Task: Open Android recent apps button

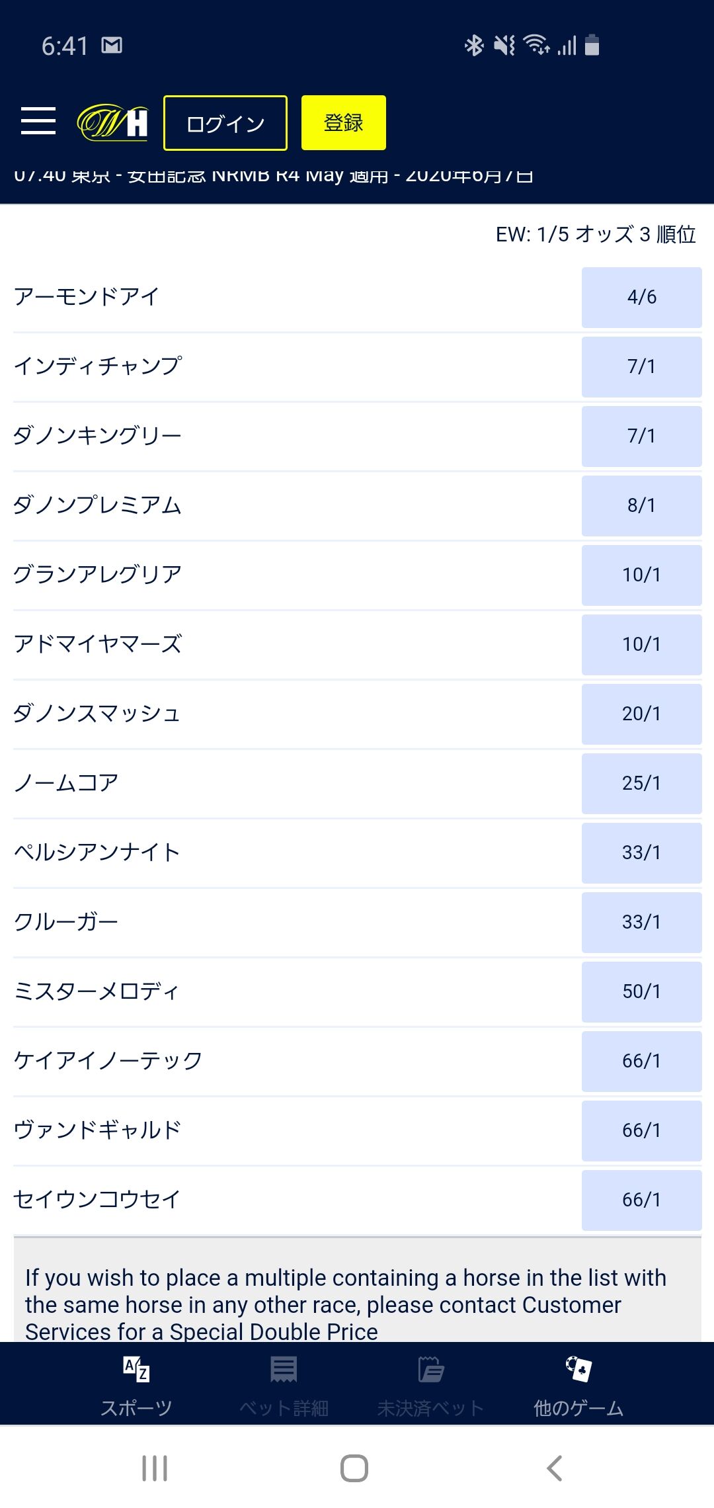Action: 155,1468
